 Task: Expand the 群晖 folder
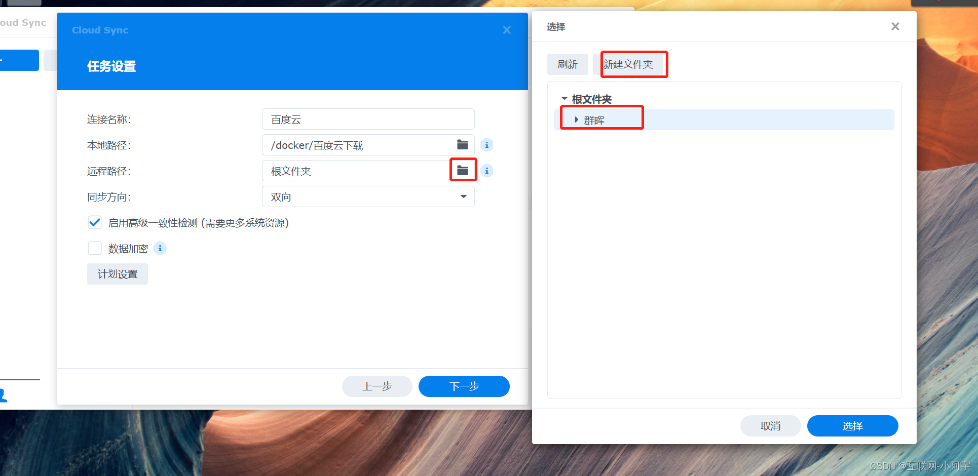coord(576,120)
